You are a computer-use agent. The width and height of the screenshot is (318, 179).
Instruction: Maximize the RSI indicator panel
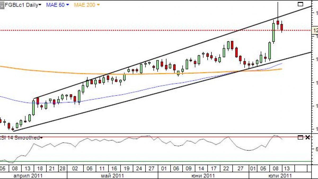300,137
